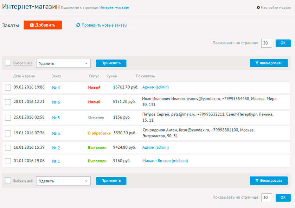Viewport: 295px width, 208px height.
Task: Click the funnel icon in bottom Фильтровать button
Action: (x=257, y=181)
